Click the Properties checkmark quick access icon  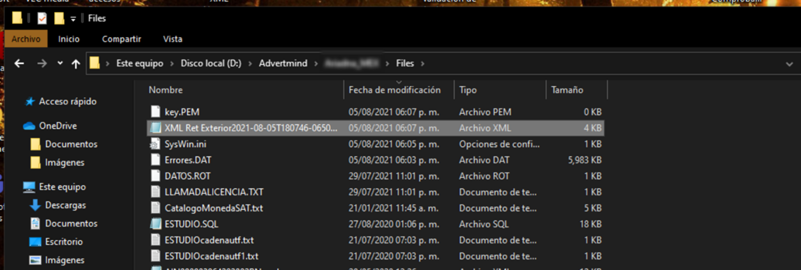(42, 18)
